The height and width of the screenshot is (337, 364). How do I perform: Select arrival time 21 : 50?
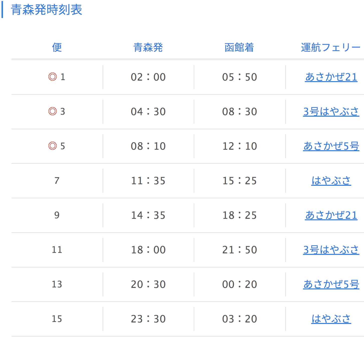point(240,250)
